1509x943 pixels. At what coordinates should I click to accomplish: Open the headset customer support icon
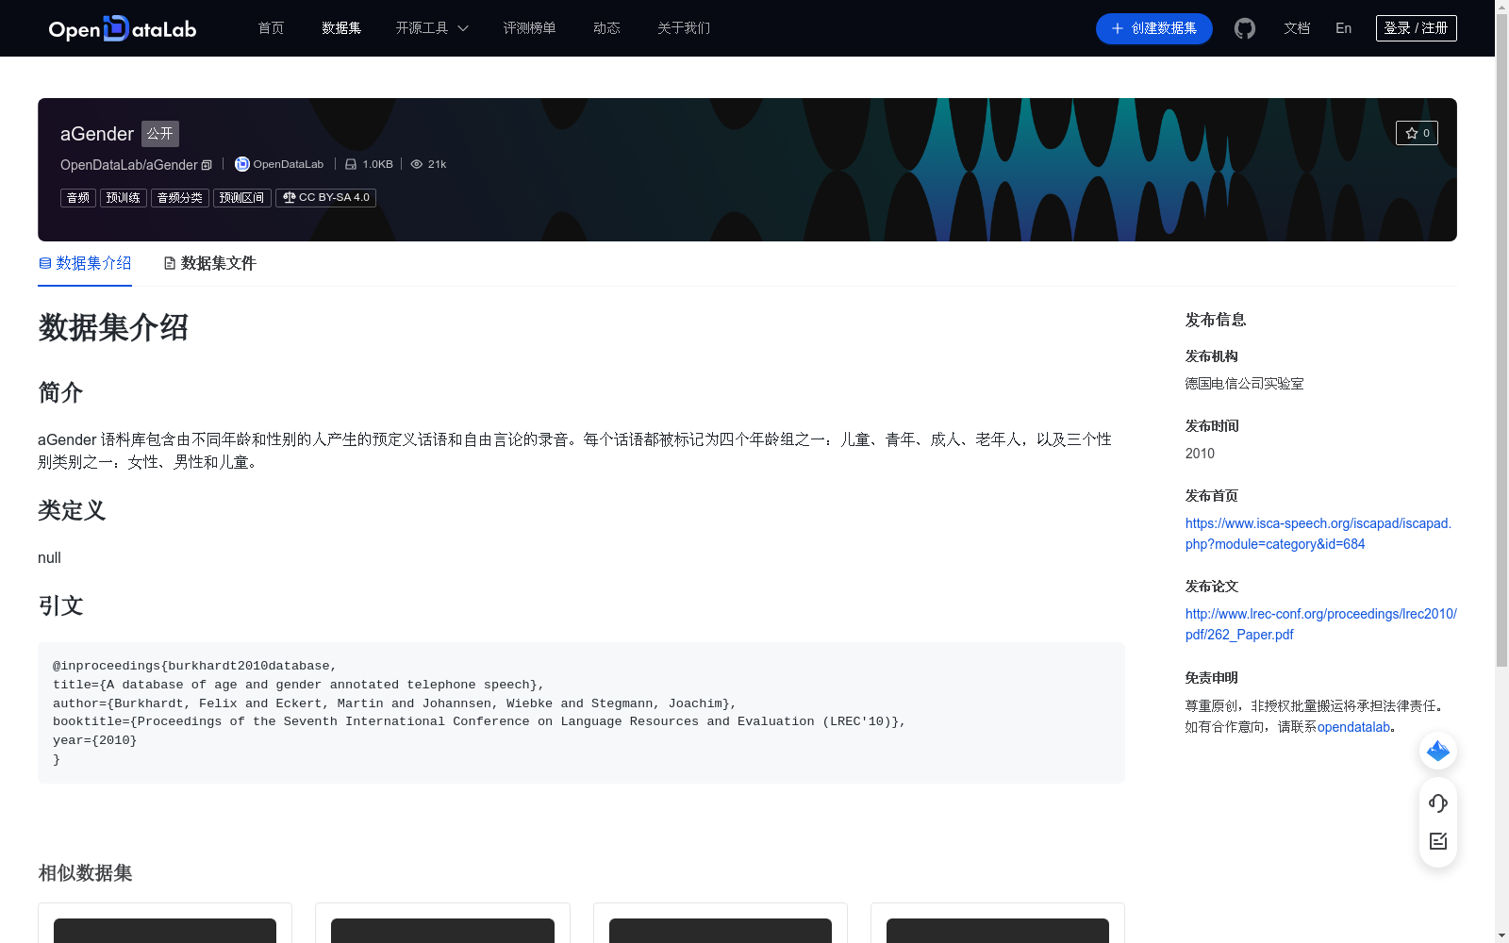1438,803
